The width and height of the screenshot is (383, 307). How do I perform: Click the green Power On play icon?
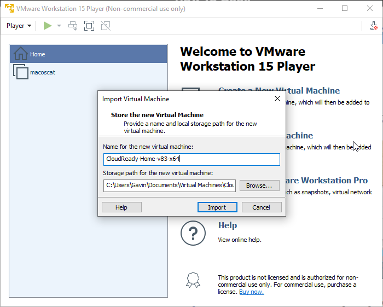click(48, 26)
